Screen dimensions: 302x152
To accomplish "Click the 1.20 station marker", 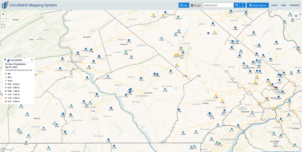I will tap(114, 146).
